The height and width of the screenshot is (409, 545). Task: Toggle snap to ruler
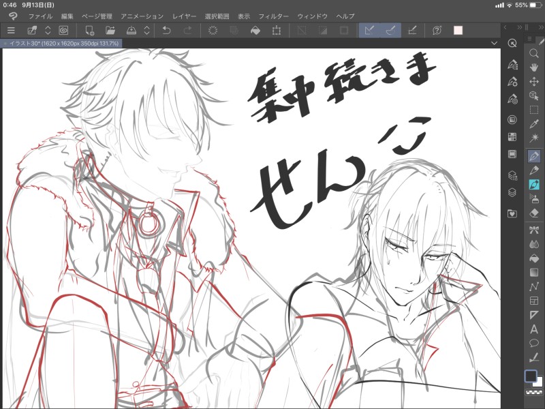[x=369, y=30]
